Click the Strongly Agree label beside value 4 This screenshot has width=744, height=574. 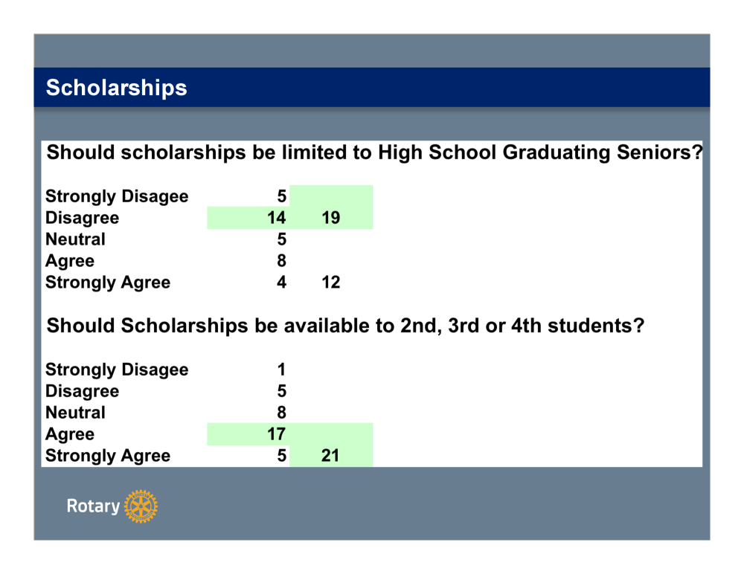pyautogui.click(x=108, y=283)
